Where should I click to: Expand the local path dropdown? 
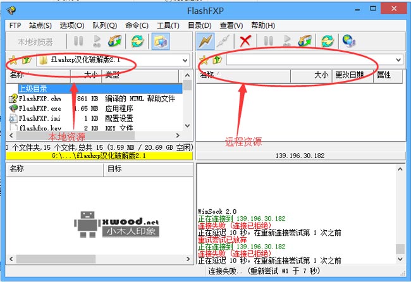(x=185, y=61)
